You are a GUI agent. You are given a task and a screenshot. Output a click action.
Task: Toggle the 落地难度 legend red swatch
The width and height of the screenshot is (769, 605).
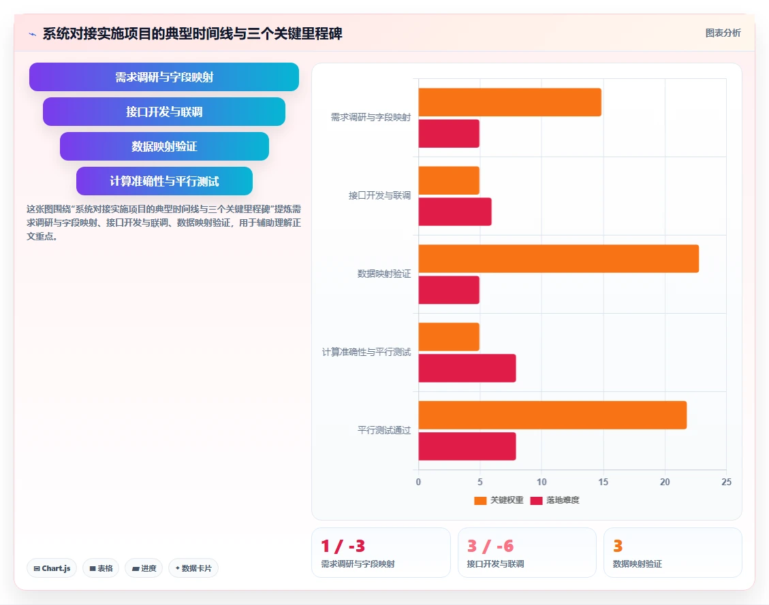coord(536,500)
